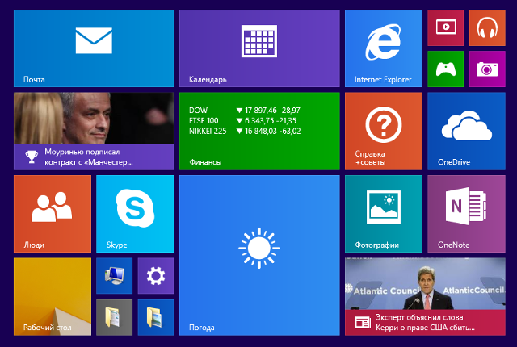Click the newspaper icon on news tile
Screen dimensions: 517x347
point(363,322)
